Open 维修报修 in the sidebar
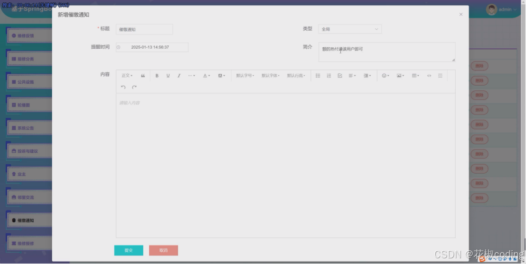This screenshot has height=264, width=526. [x=29, y=243]
